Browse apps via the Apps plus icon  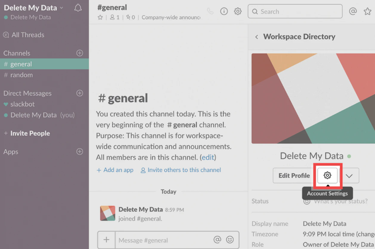pyautogui.click(x=79, y=152)
